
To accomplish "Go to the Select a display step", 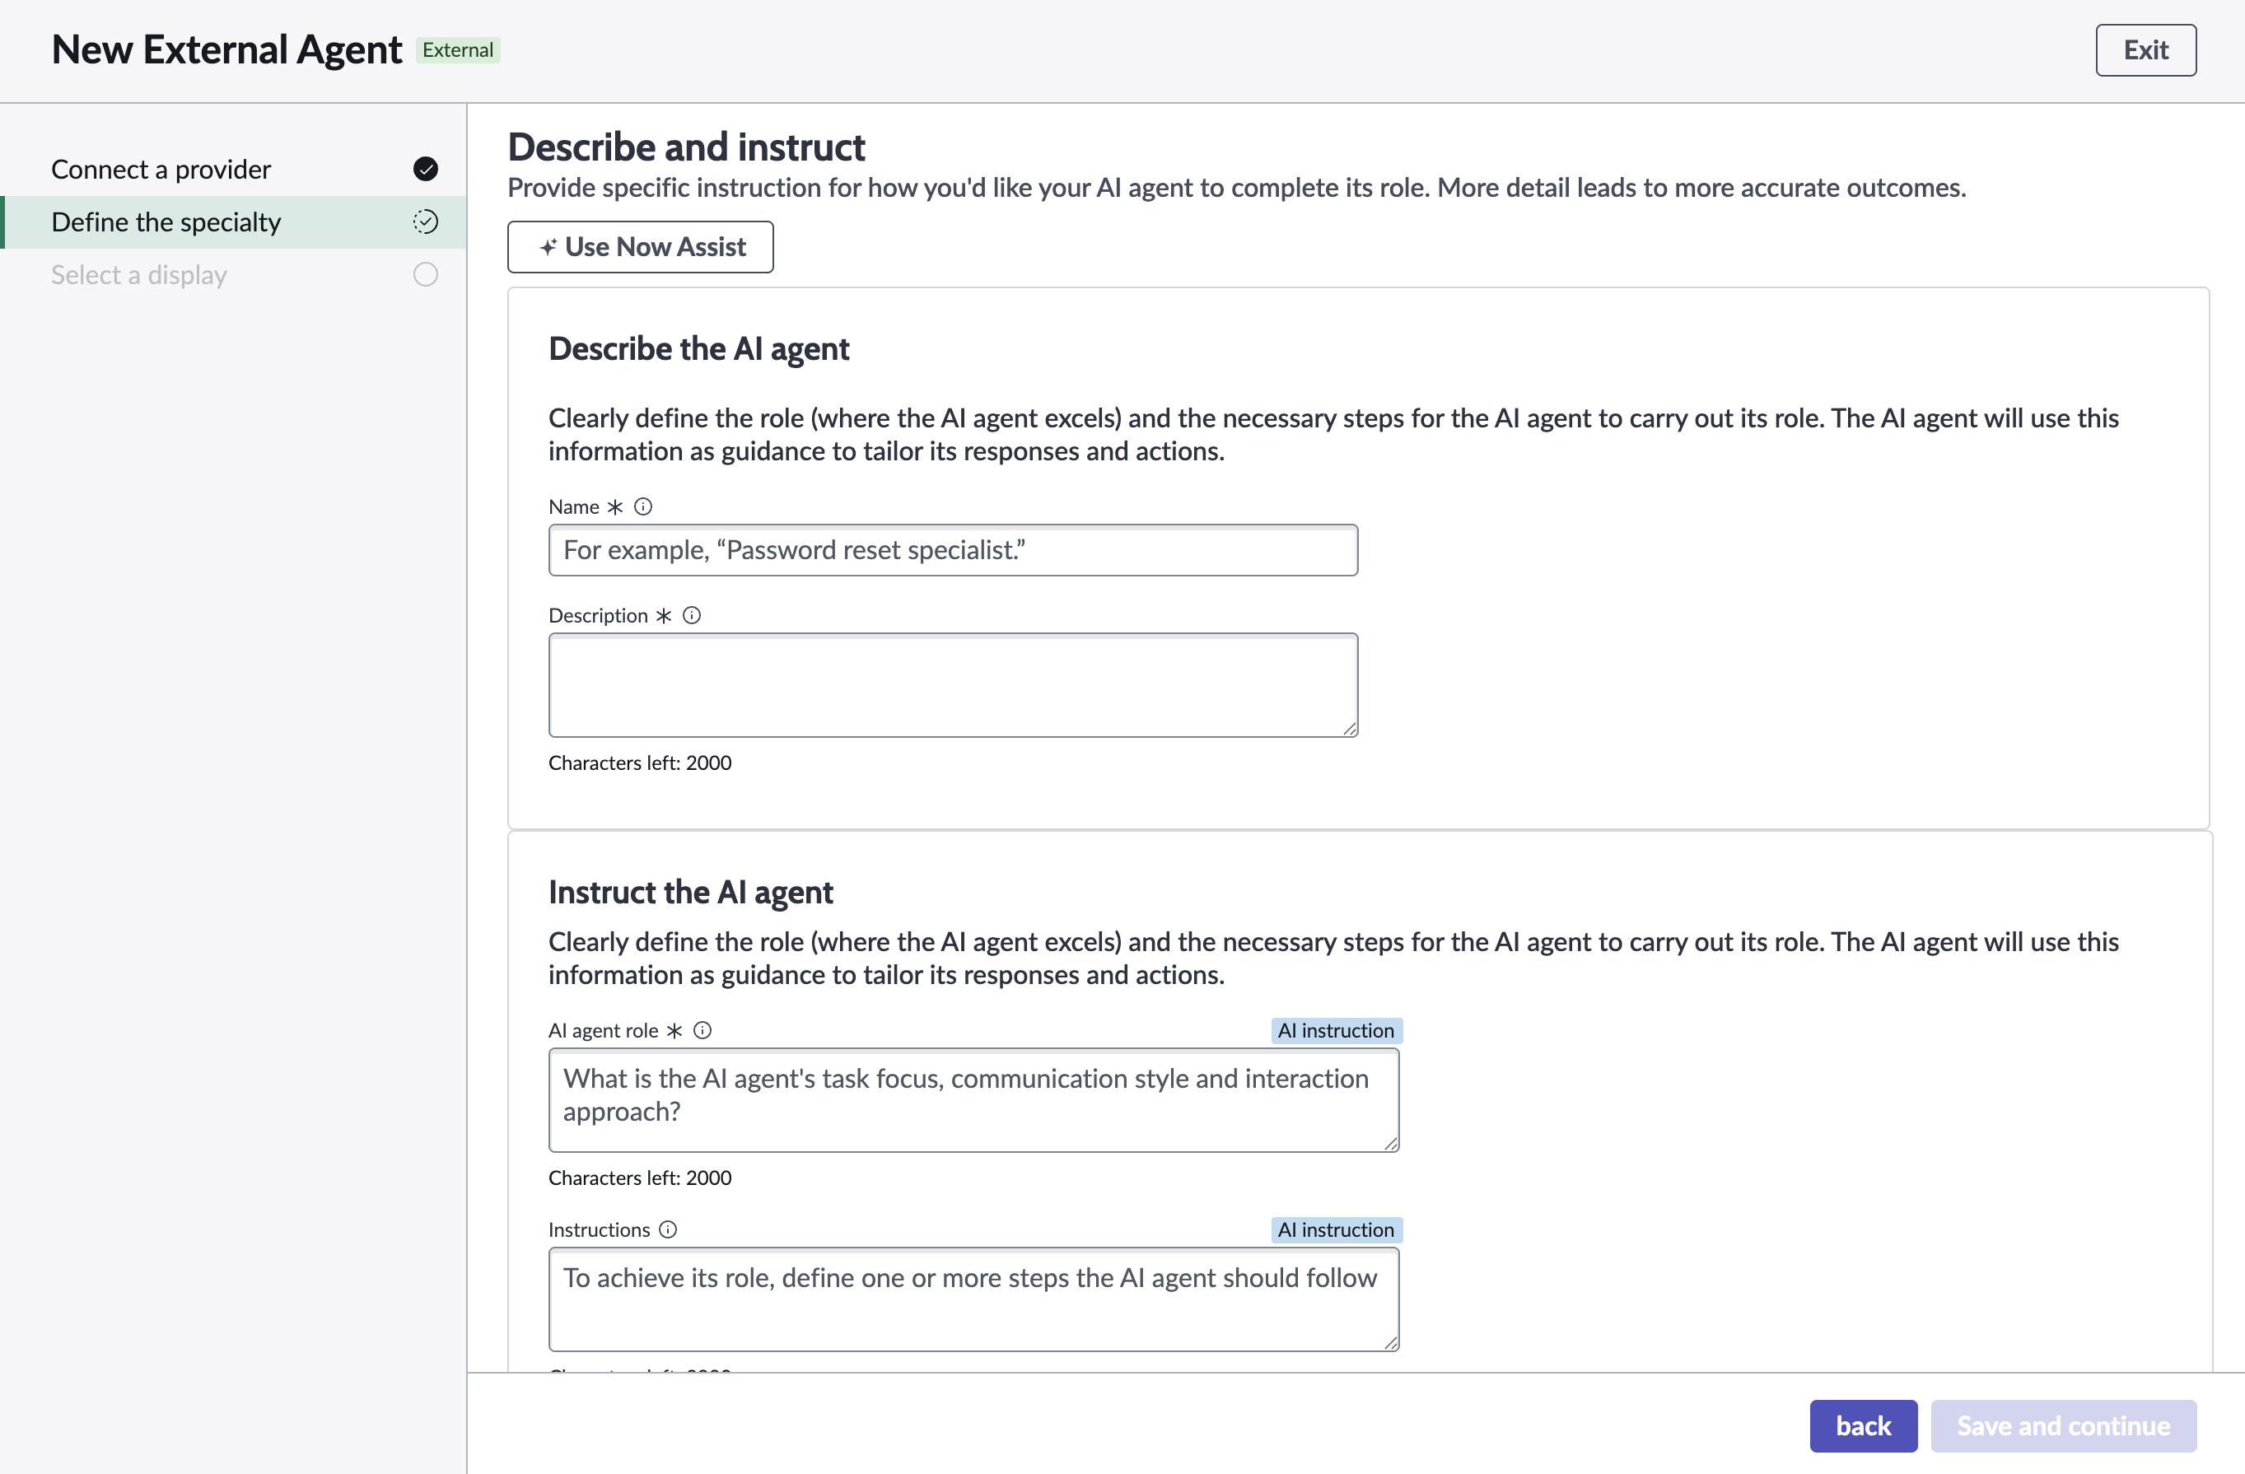I will tap(234, 274).
